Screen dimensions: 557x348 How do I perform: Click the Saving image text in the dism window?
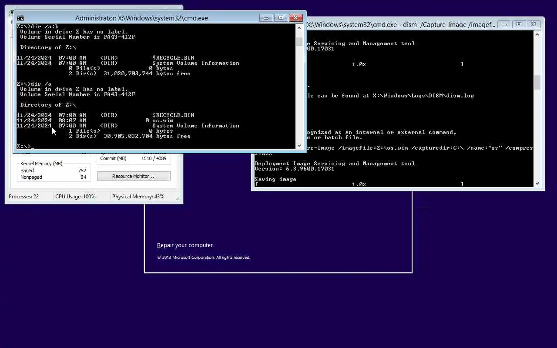(275, 179)
